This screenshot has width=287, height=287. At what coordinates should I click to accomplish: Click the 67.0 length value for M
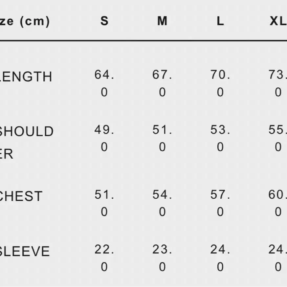[162, 83]
